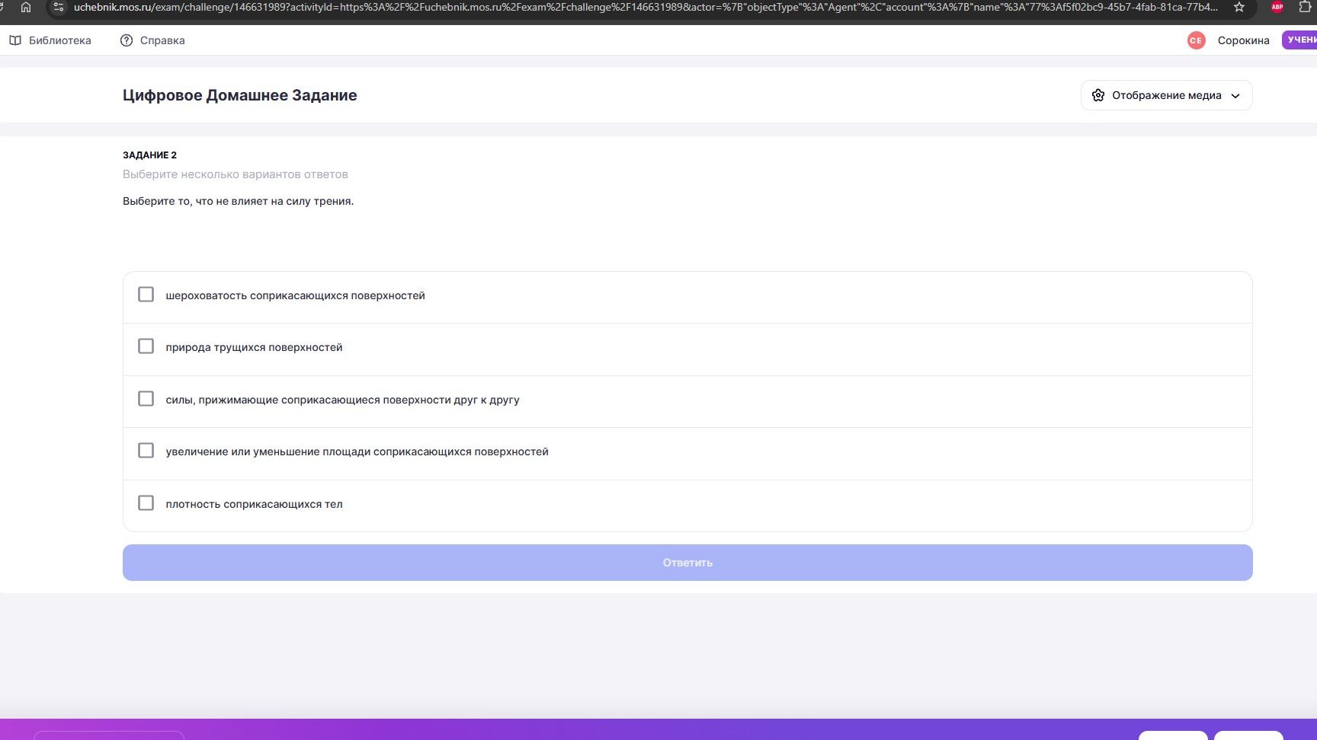Check 'природа трущихся поверхностей' option
This screenshot has height=740, width=1317.
coord(146,346)
